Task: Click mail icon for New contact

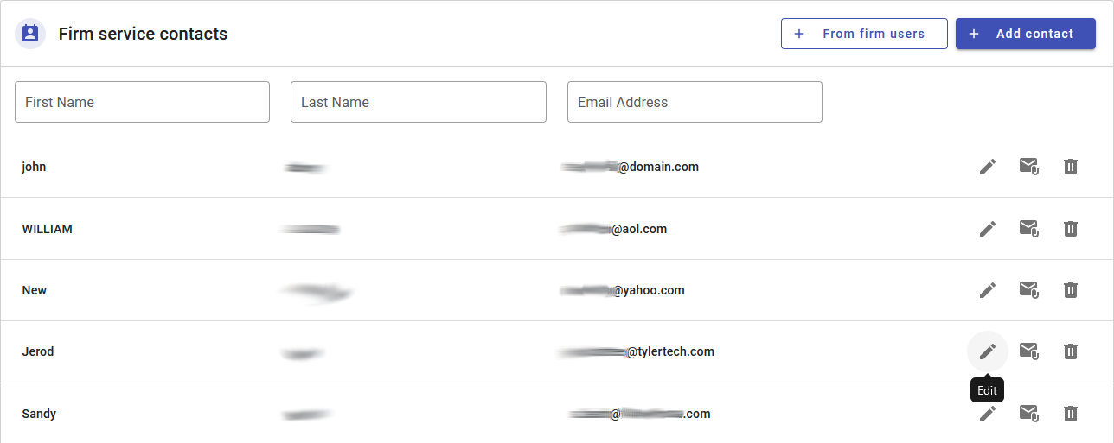Action: 1028,290
